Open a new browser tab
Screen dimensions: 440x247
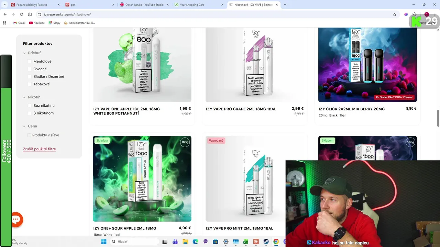285,5
